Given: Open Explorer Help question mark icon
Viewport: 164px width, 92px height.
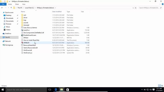Looking at the screenshot, I should pyautogui.click(x=163, y=4).
